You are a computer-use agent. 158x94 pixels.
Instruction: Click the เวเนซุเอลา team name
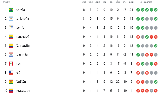pos(23,91)
